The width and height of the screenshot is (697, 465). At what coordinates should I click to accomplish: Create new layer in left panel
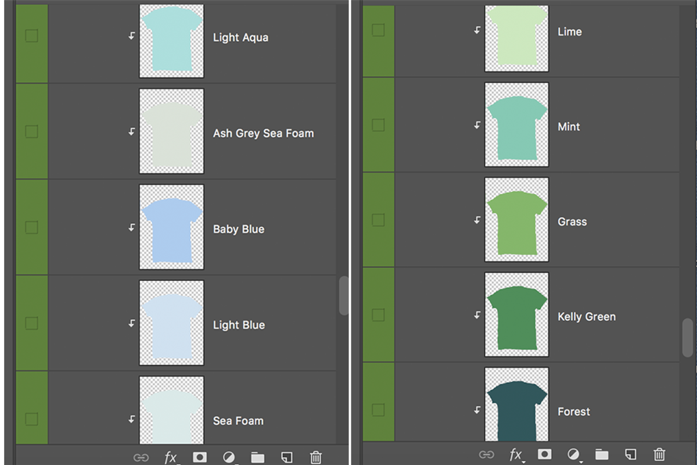pos(286,457)
